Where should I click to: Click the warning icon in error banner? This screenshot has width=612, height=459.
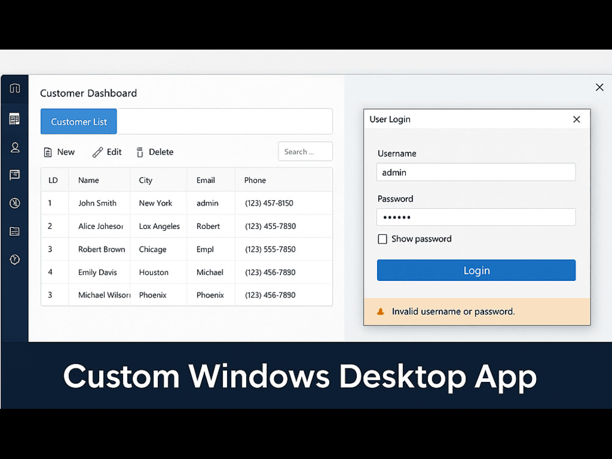coord(381,312)
